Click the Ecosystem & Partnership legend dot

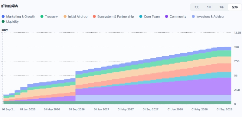click(94, 17)
